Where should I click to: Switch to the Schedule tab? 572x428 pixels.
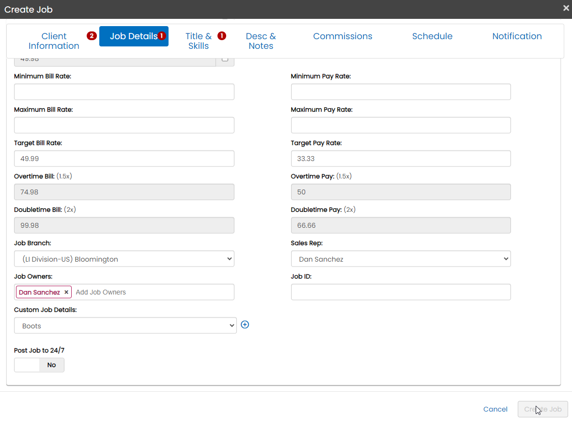pos(432,36)
